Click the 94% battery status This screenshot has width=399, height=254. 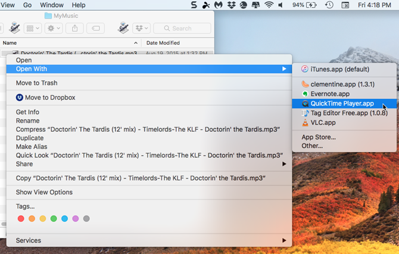point(304,5)
